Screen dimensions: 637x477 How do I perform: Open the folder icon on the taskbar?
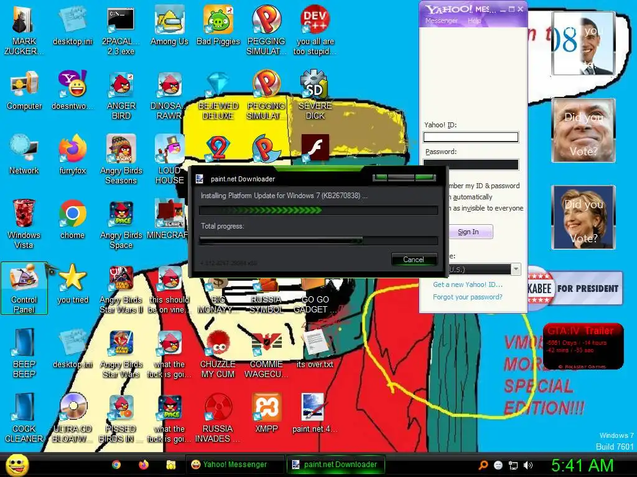pyautogui.click(x=170, y=465)
